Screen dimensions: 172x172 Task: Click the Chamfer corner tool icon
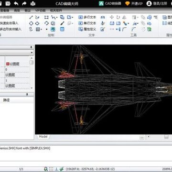(x=134, y=29)
